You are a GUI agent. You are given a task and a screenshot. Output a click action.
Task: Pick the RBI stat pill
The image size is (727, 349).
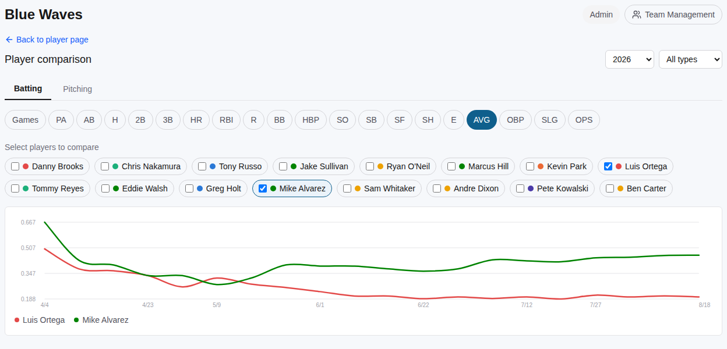226,120
